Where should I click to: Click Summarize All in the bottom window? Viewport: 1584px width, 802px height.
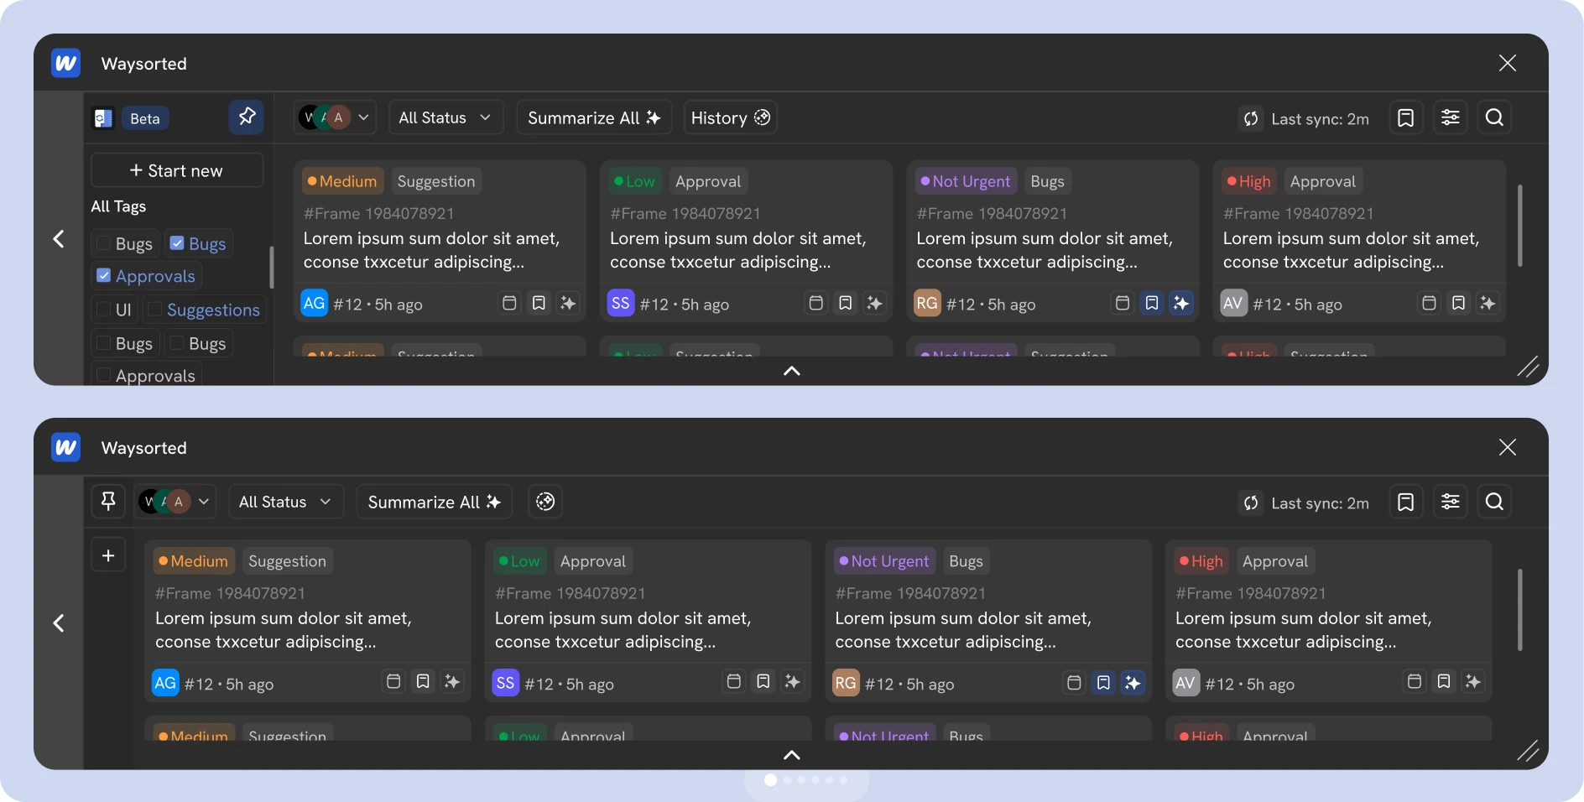click(x=435, y=502)
